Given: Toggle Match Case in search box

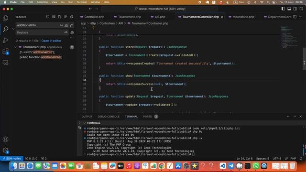Looking at the screenshot, I should pos(61,25).
